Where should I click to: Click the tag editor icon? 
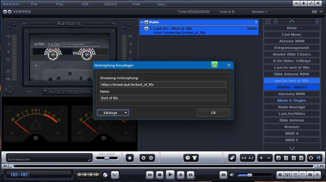(x=232, y=158)
